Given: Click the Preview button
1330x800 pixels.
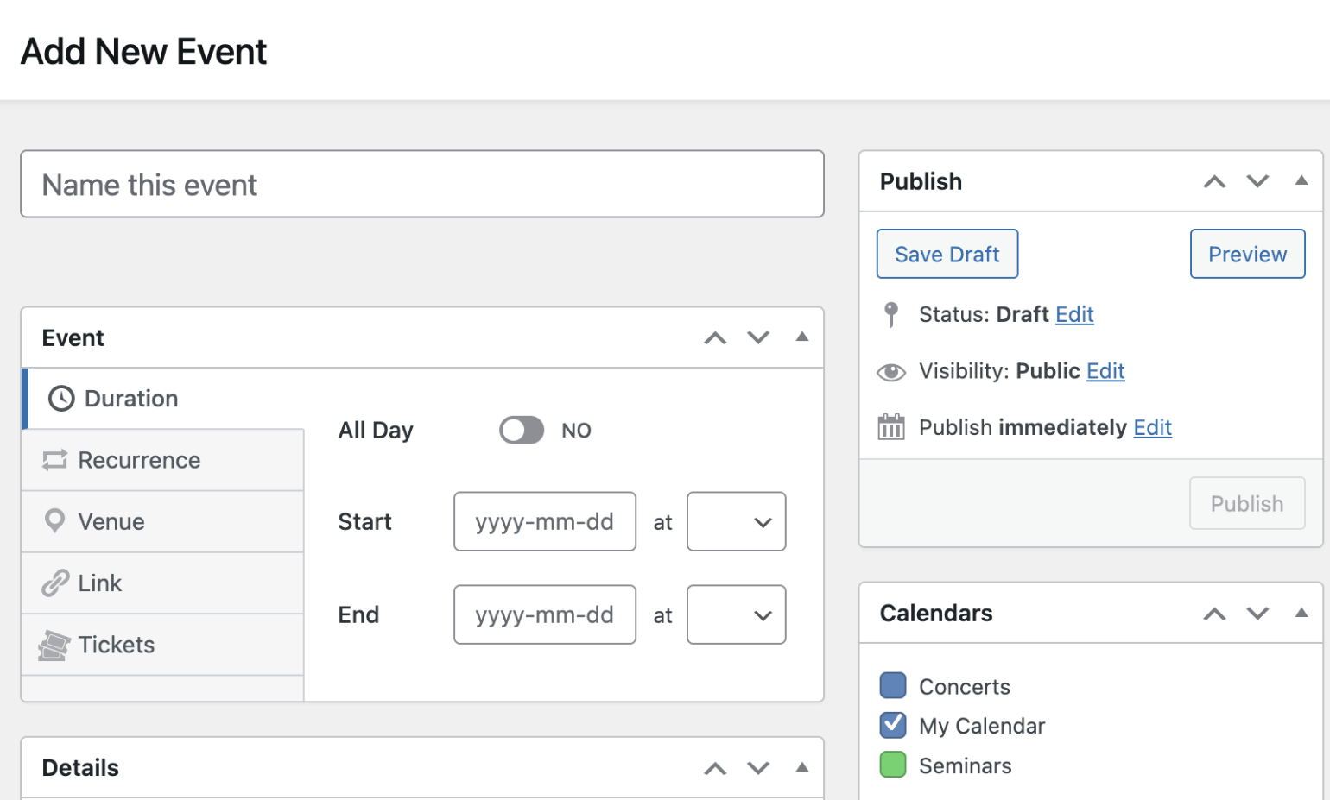Looking at the screenshot, I should pos(1247,254).
